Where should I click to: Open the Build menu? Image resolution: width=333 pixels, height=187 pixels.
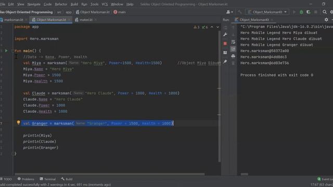pyautogui.click(x=74, y=4)
